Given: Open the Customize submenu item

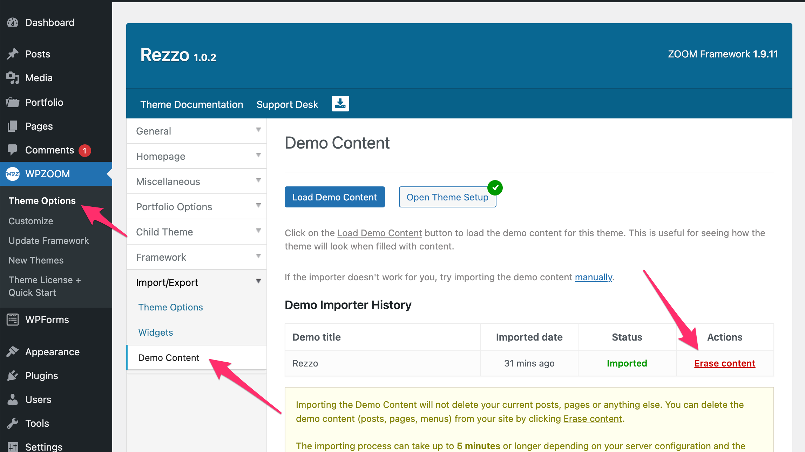Looking at the screenshot, I should (31, 221).
